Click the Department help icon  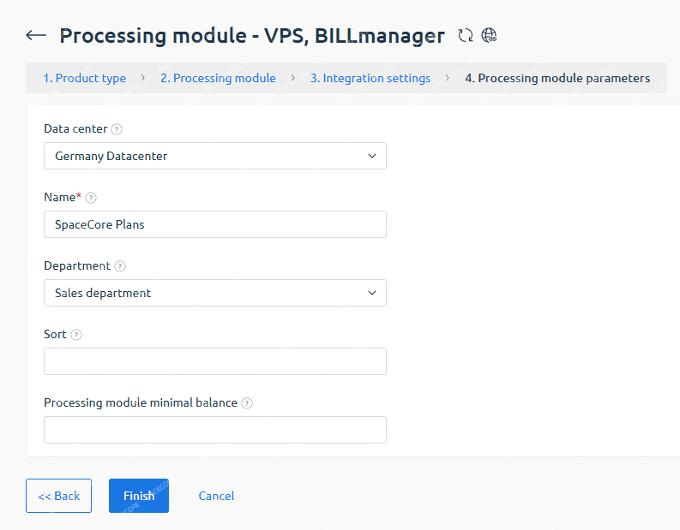[x=120, y=266]
